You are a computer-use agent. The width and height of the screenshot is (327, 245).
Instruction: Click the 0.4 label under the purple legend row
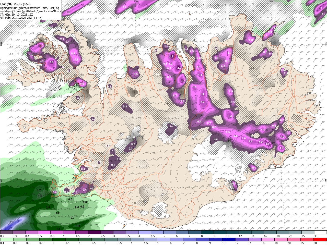point(27,236)
